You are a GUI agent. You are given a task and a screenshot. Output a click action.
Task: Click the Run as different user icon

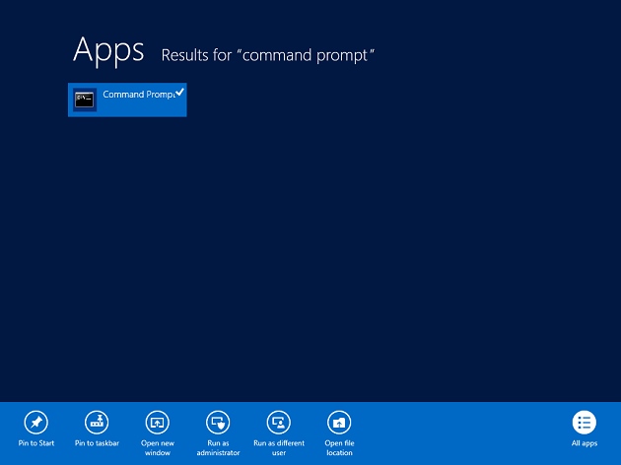point(278,422)
